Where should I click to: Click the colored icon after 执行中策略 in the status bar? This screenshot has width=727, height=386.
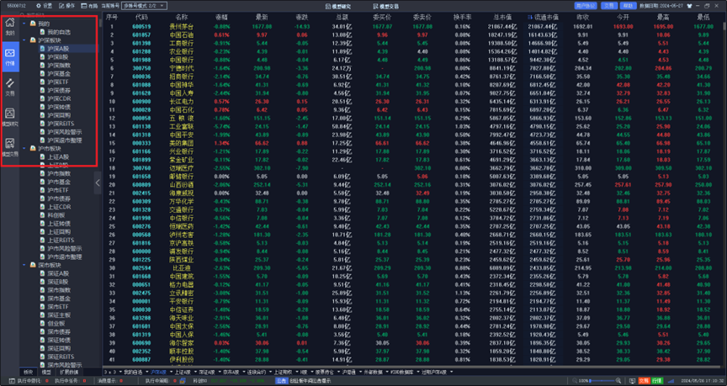click(x=183, y=380)
